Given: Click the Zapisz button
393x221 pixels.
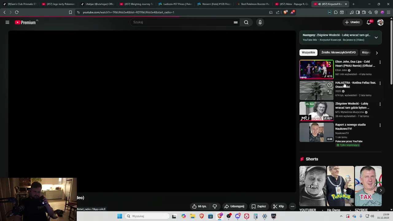Looking at the screenshot, I should (259, 206).
